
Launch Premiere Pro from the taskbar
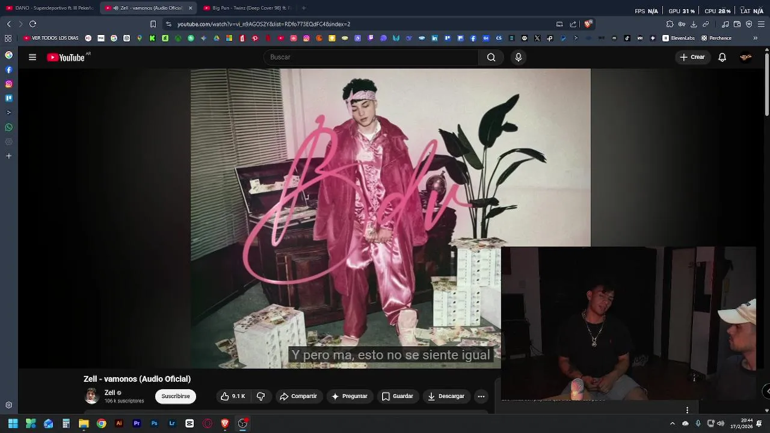click(x=137, y=423)
